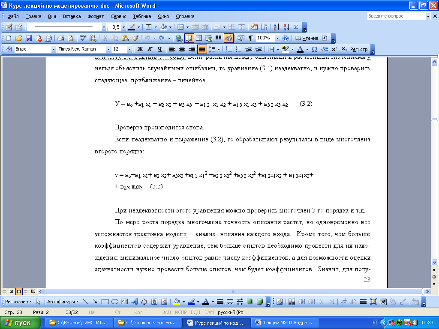Open the Style dropdown showing Знак

click(54, 49)
